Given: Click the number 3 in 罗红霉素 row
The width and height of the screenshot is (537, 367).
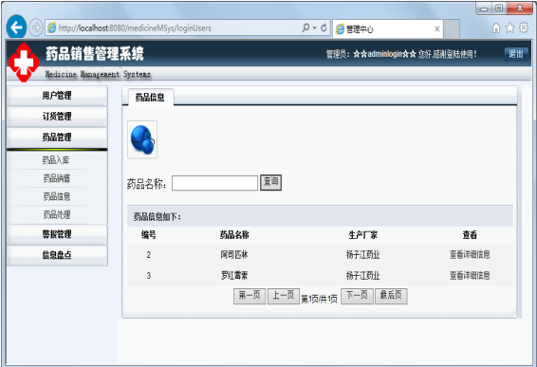Looking at the screenshot, I should pos(149,276).
